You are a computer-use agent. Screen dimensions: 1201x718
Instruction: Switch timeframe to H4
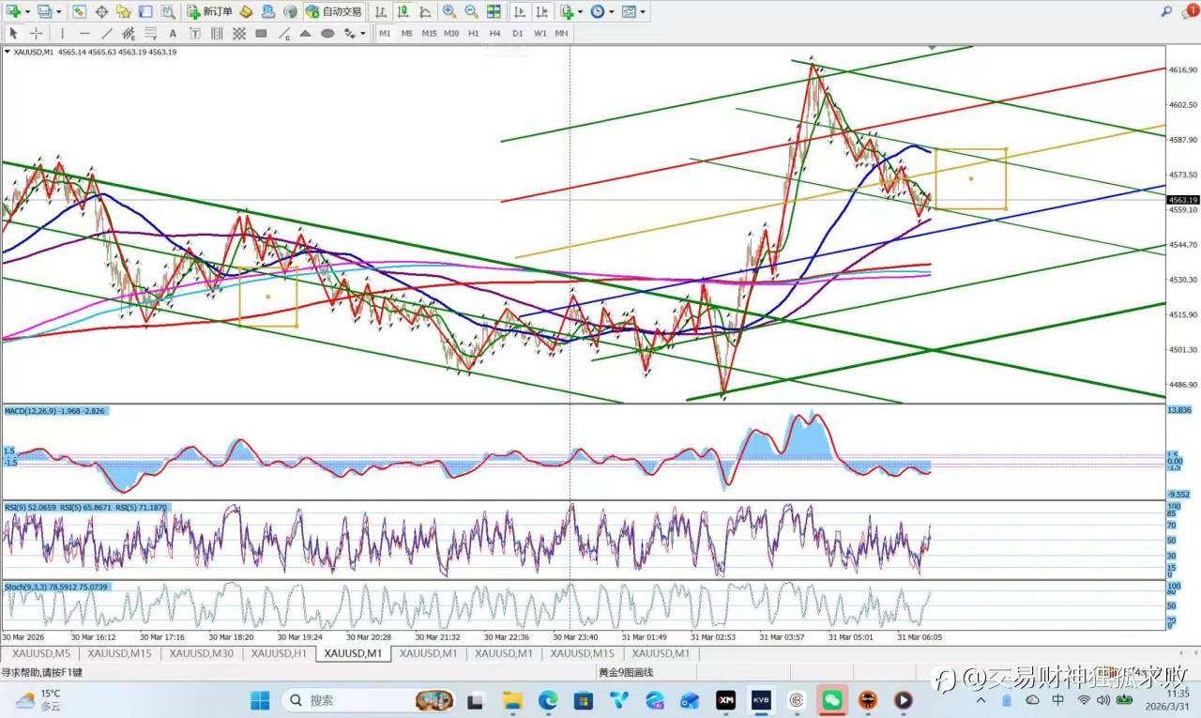point(495,33)
